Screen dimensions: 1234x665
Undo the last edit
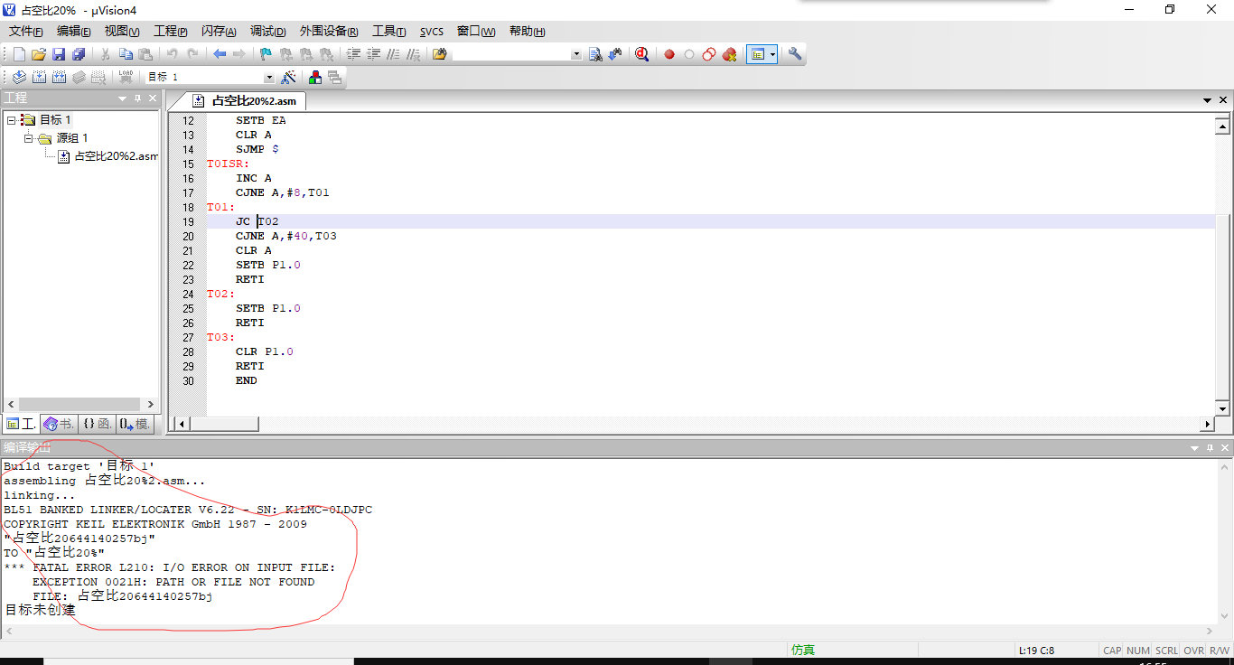tap(173, 54)
